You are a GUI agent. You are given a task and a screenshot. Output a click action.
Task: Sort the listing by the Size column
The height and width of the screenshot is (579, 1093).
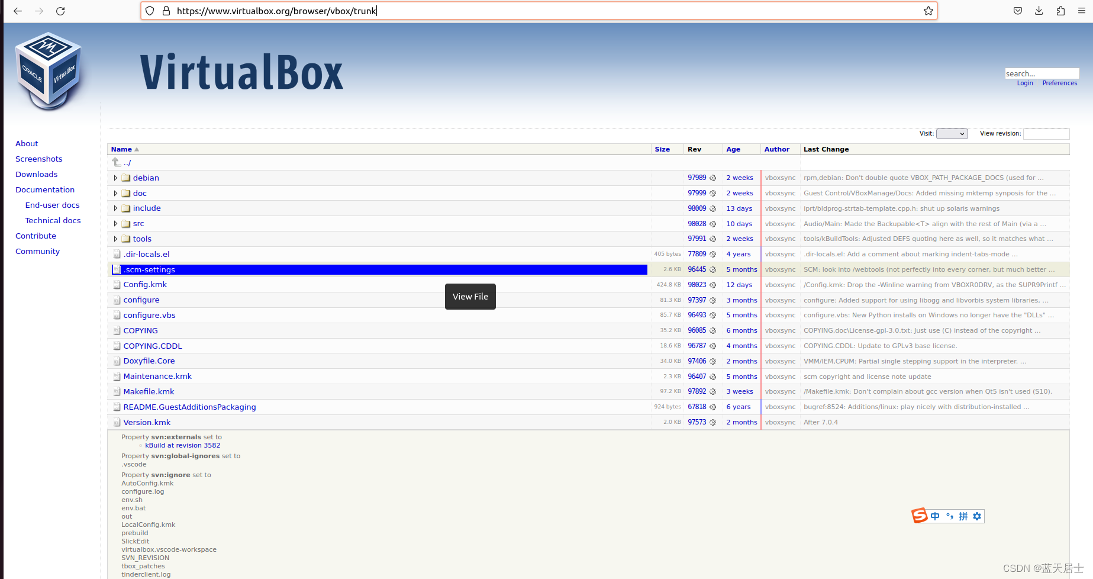click(x=662, y=149)
